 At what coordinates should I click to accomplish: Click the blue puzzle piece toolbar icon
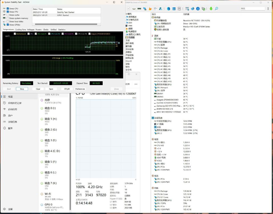pos(193,9)
